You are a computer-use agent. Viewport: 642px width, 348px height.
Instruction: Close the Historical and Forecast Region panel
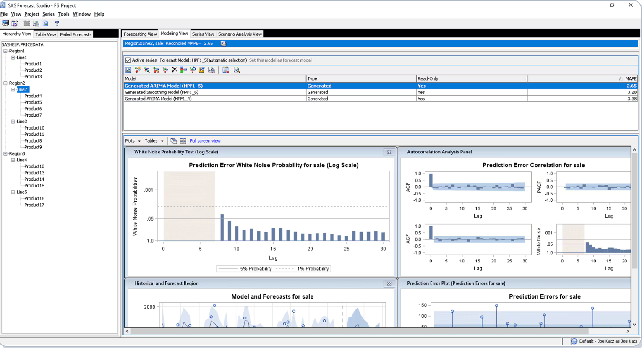click(389, 284)
